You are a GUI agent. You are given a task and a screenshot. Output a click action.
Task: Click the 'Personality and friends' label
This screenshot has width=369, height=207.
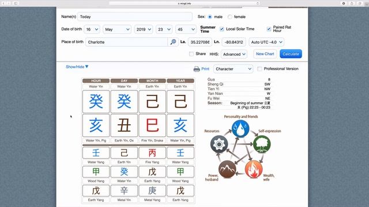tap(241, 117)
